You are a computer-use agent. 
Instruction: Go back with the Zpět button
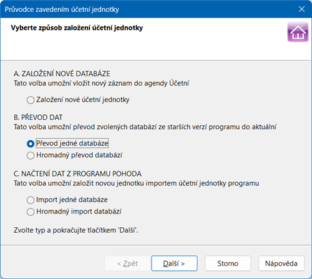(127, 263)
